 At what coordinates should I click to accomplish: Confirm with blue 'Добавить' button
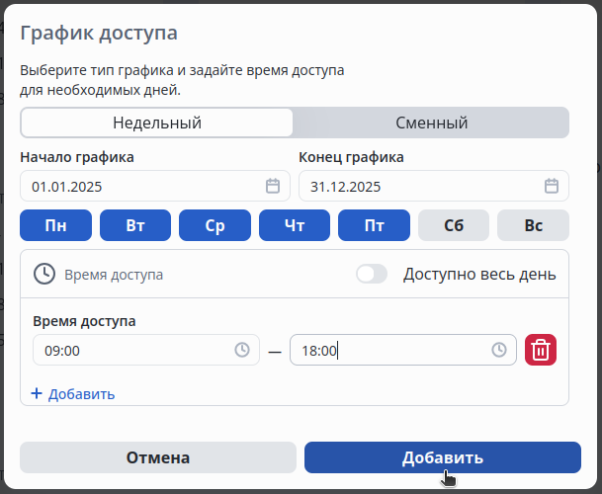coord(442,457)
